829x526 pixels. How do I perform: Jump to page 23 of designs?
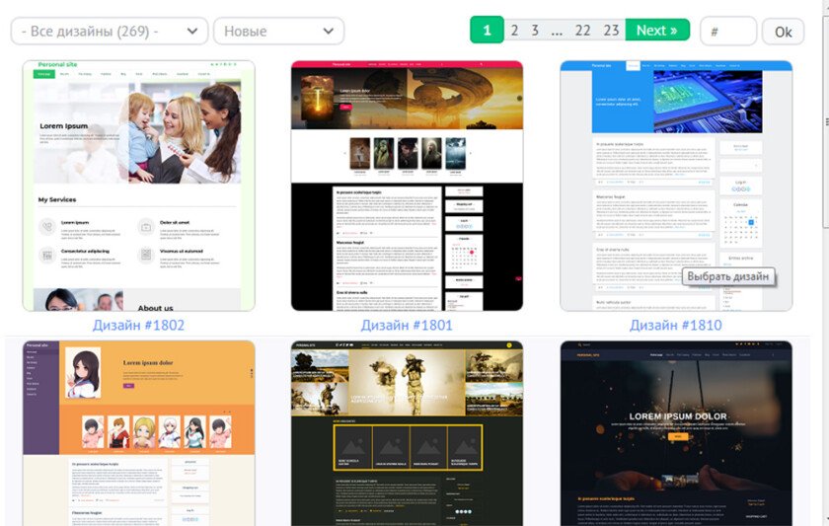pos(611,31)
